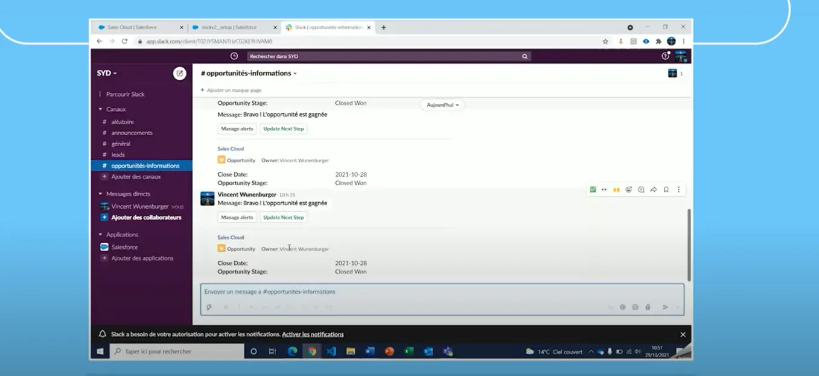Open Slack history clock icon
The image size is (819, 376).
[234, 56]
